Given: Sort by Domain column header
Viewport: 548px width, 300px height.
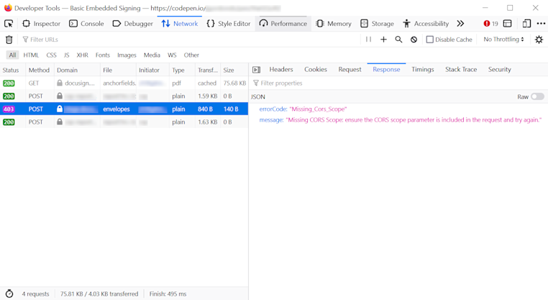Looking at the screenshot, I should 77,70.
